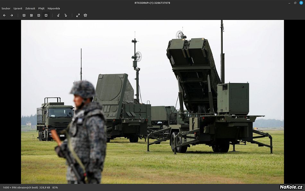Enter fullscreen mode
Screen dimensions: 305x191
click(78, 15)
